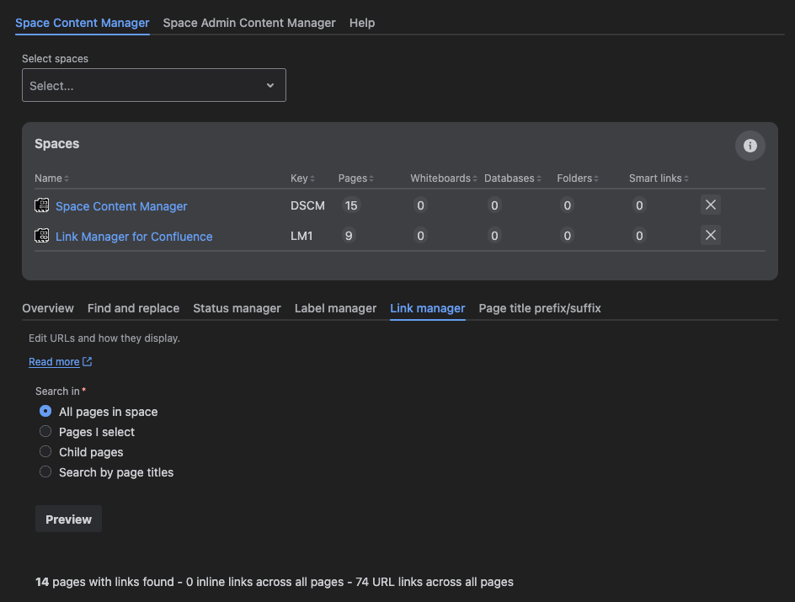Viewport: 795px width, 602px height.
Task: Sort spaces by Whiteboards column
Action: (444, 178)
